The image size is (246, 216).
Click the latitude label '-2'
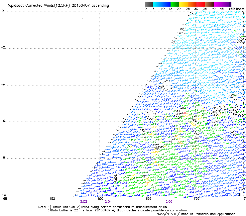pyautogui.click(x=3, y=48)
